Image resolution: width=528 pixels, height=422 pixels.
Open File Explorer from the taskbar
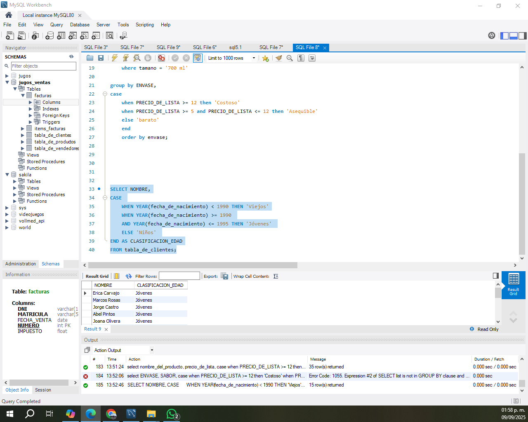pyautogui.click(x=151, y=413)
